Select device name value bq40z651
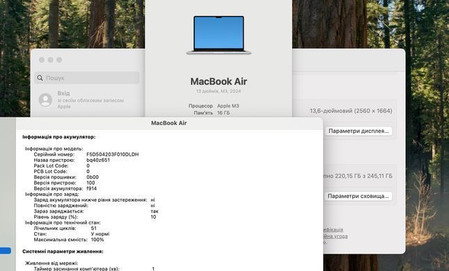 tap(98, 160)
